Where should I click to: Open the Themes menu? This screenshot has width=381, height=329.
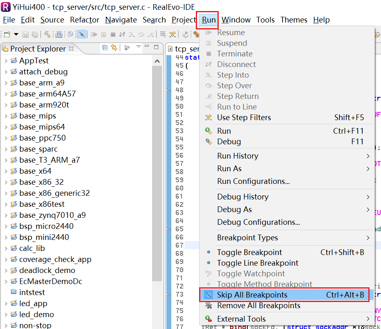coord(294,20)
